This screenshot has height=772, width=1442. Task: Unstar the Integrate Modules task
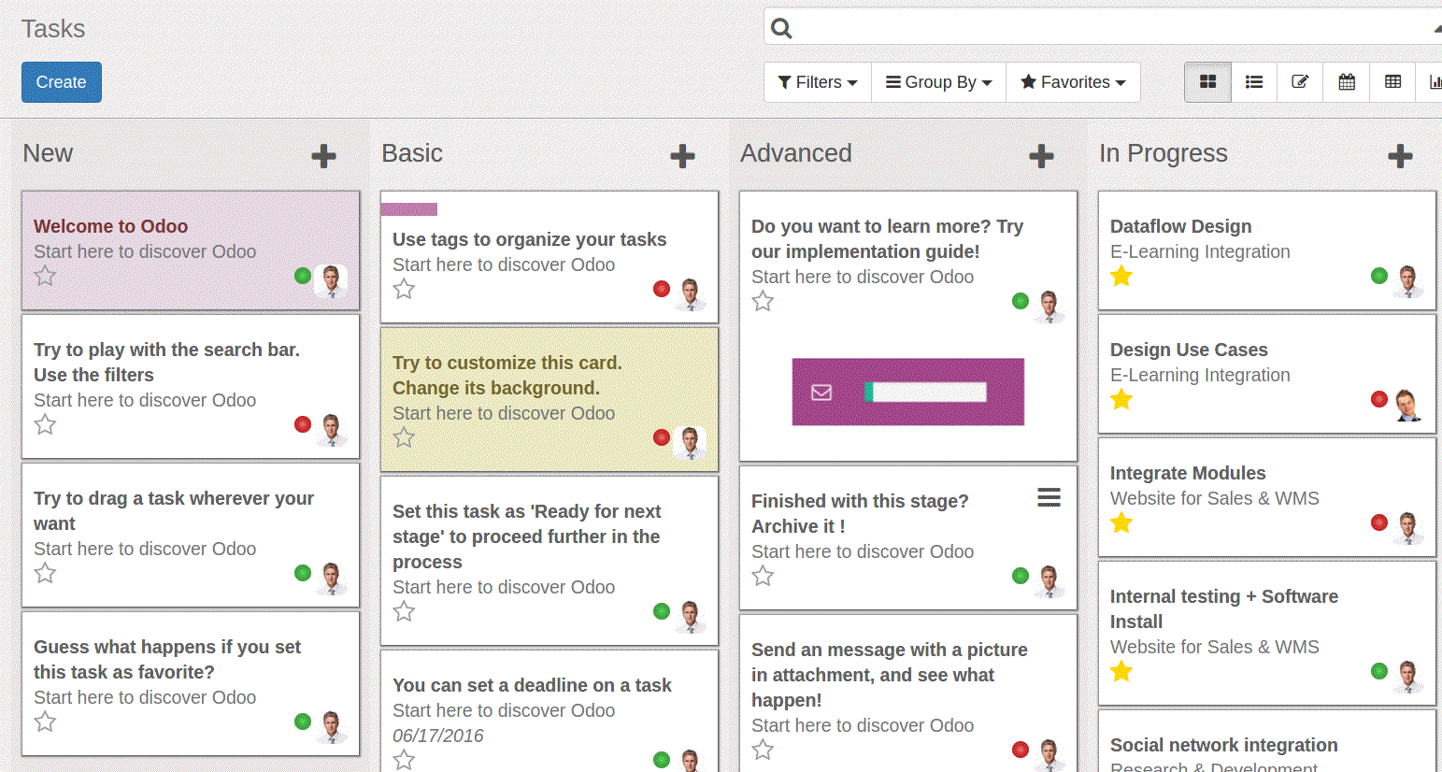[x=1121, y=522]
